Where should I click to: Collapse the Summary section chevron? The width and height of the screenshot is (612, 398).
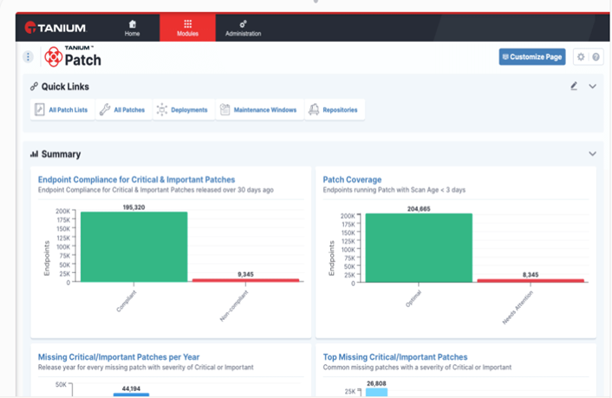coord(593,153)
